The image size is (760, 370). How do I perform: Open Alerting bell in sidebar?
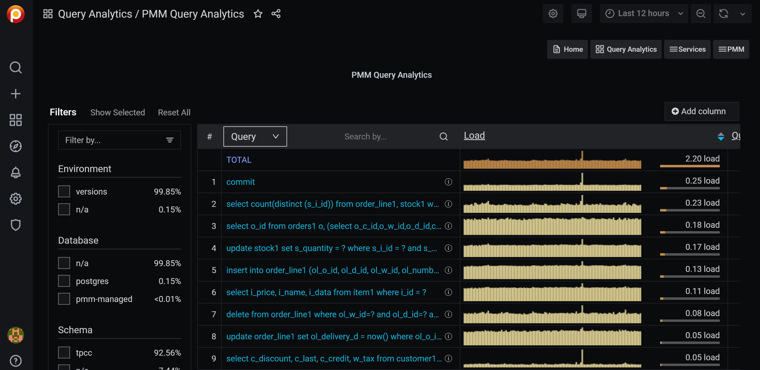point(16,173)
